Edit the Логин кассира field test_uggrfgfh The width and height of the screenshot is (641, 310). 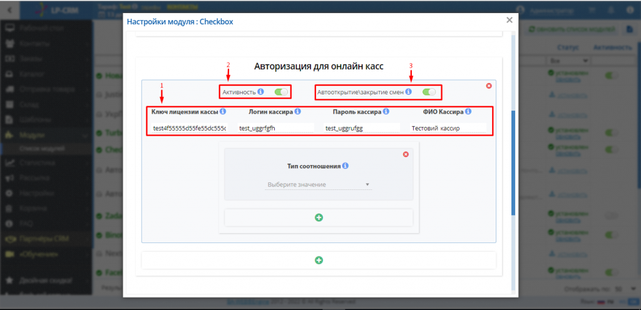(276, 128)
